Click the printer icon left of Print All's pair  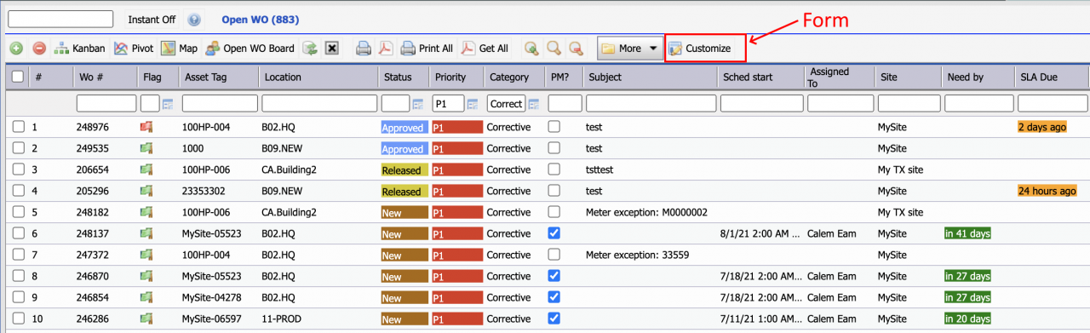[363, 49]
